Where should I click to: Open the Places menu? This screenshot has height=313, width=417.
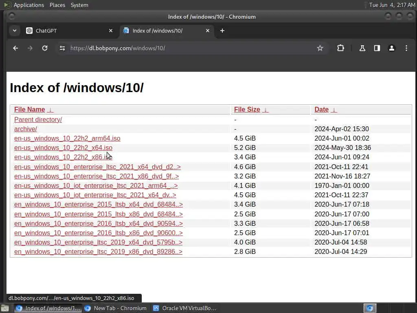57,5
